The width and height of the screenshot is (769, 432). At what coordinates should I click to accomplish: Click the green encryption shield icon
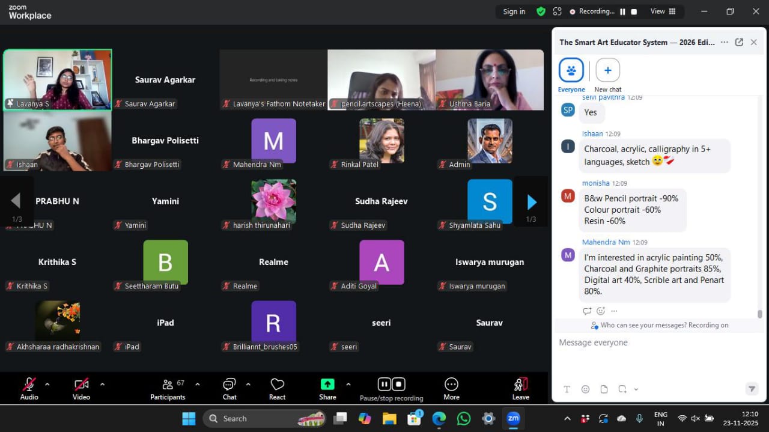click(541, 11)
